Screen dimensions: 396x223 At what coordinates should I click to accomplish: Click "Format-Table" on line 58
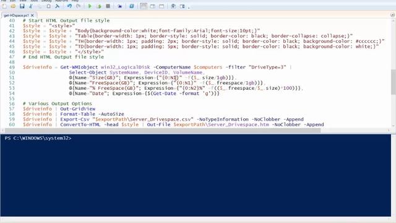tap(78, 114)
